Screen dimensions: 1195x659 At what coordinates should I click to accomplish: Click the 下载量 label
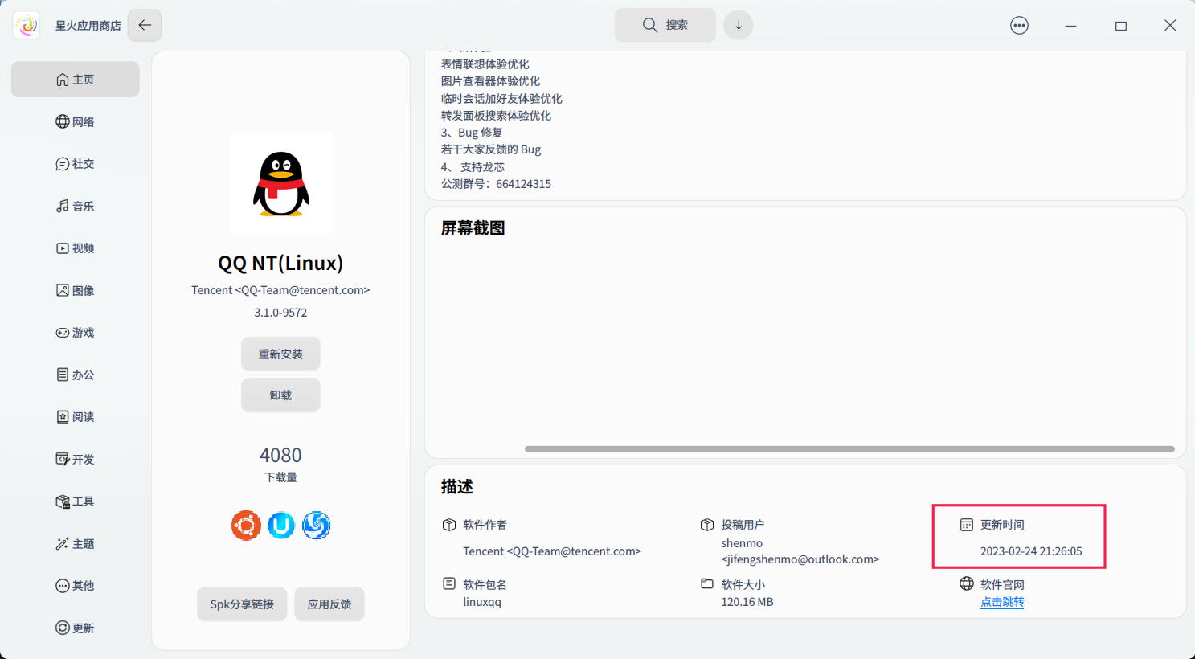pos(280,477)
